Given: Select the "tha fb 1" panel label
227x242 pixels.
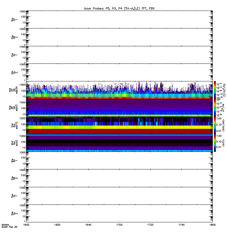Looking at the screenshot, I should (14, 55).
